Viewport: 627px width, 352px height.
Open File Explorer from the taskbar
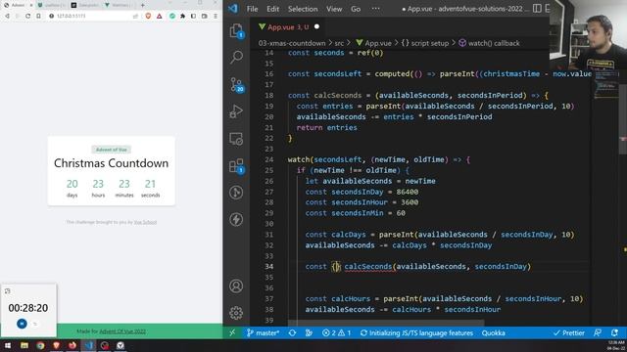point(24,345)
